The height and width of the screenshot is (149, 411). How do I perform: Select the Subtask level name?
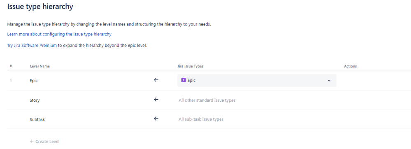(37, 119)
